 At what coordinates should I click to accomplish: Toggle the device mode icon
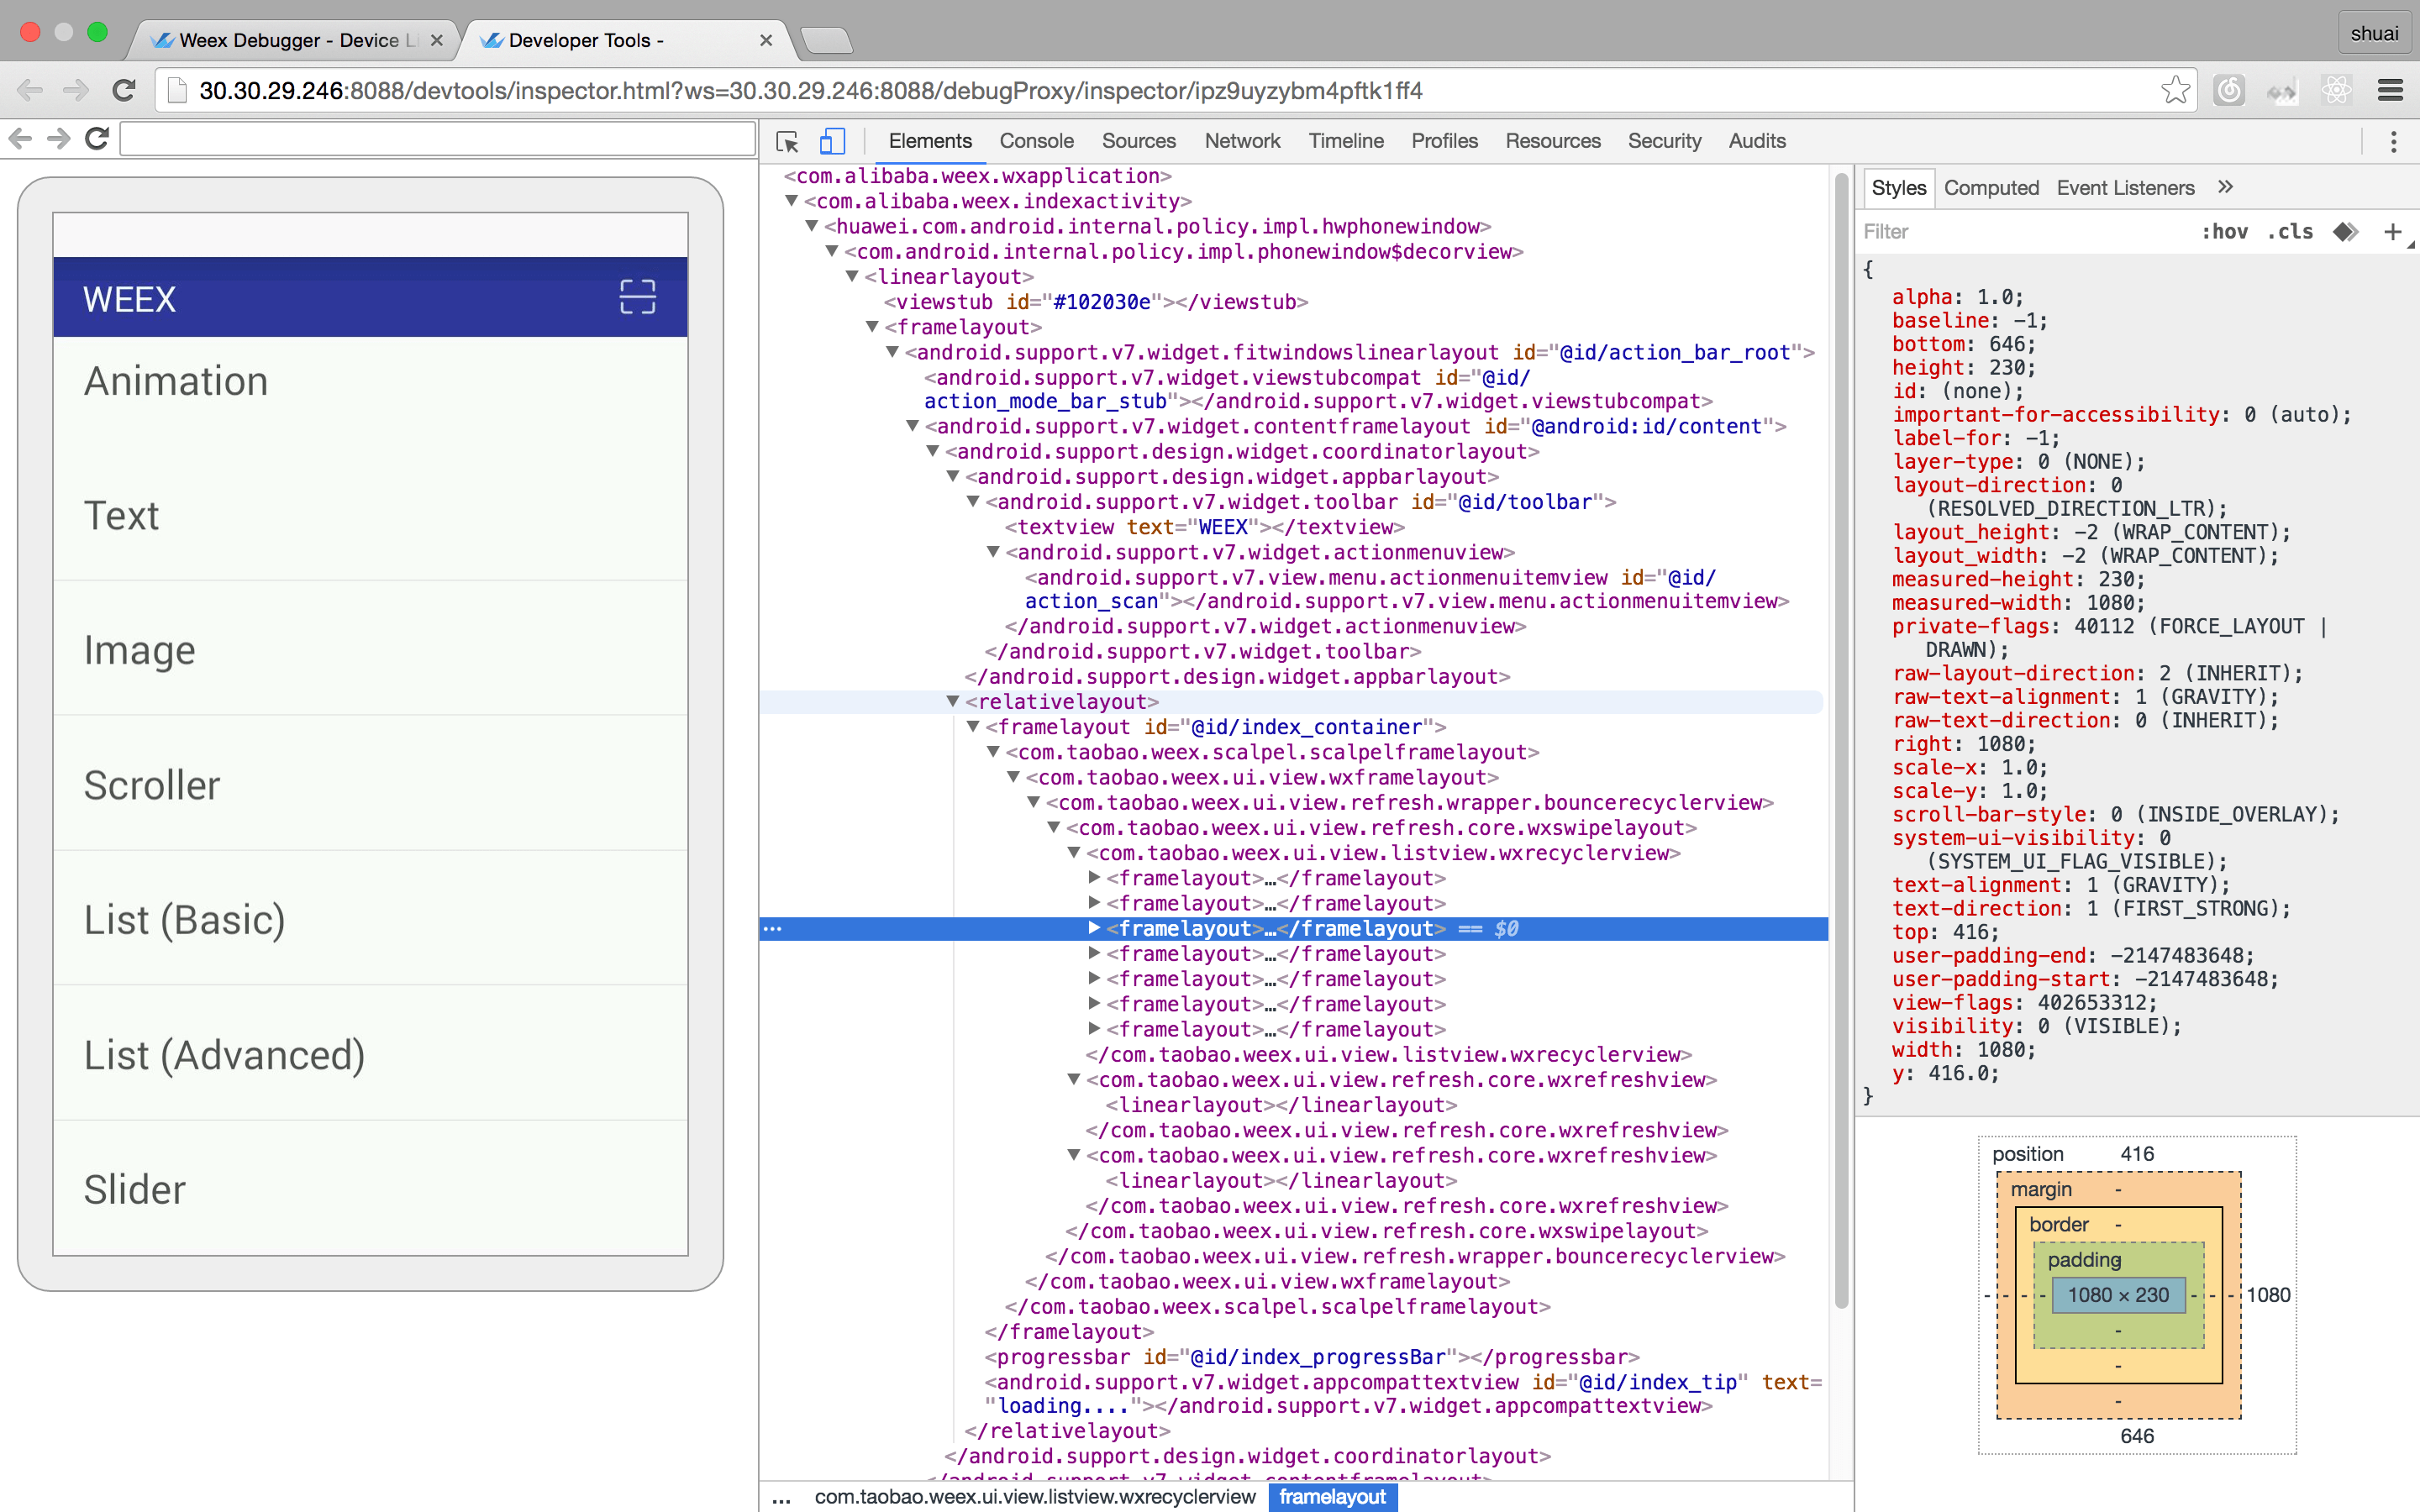[x=832, y=141]
